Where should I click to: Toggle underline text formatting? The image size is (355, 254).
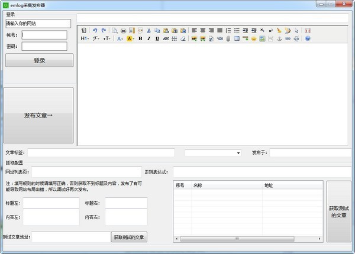click(157, 38)
